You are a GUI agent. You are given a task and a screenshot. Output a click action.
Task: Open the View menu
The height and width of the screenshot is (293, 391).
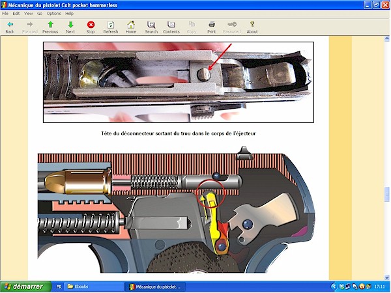(x=28, y=13)
